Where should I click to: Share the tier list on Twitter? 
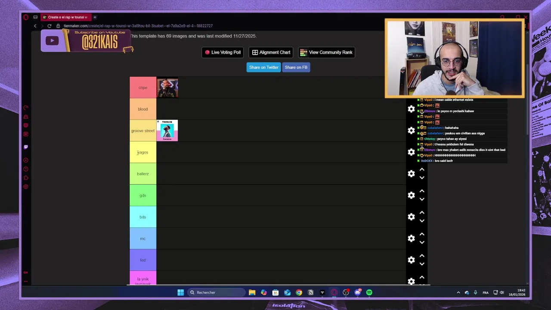(x=263, y=67)
